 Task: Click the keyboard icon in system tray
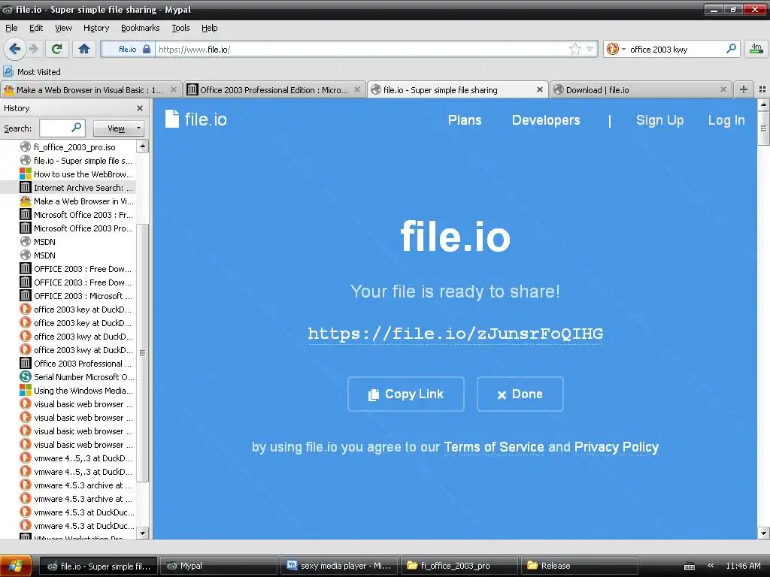[x=690, y=566]
